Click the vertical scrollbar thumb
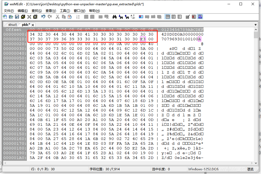261x174 pixels. pyautogui.click(x=256, y=35)
